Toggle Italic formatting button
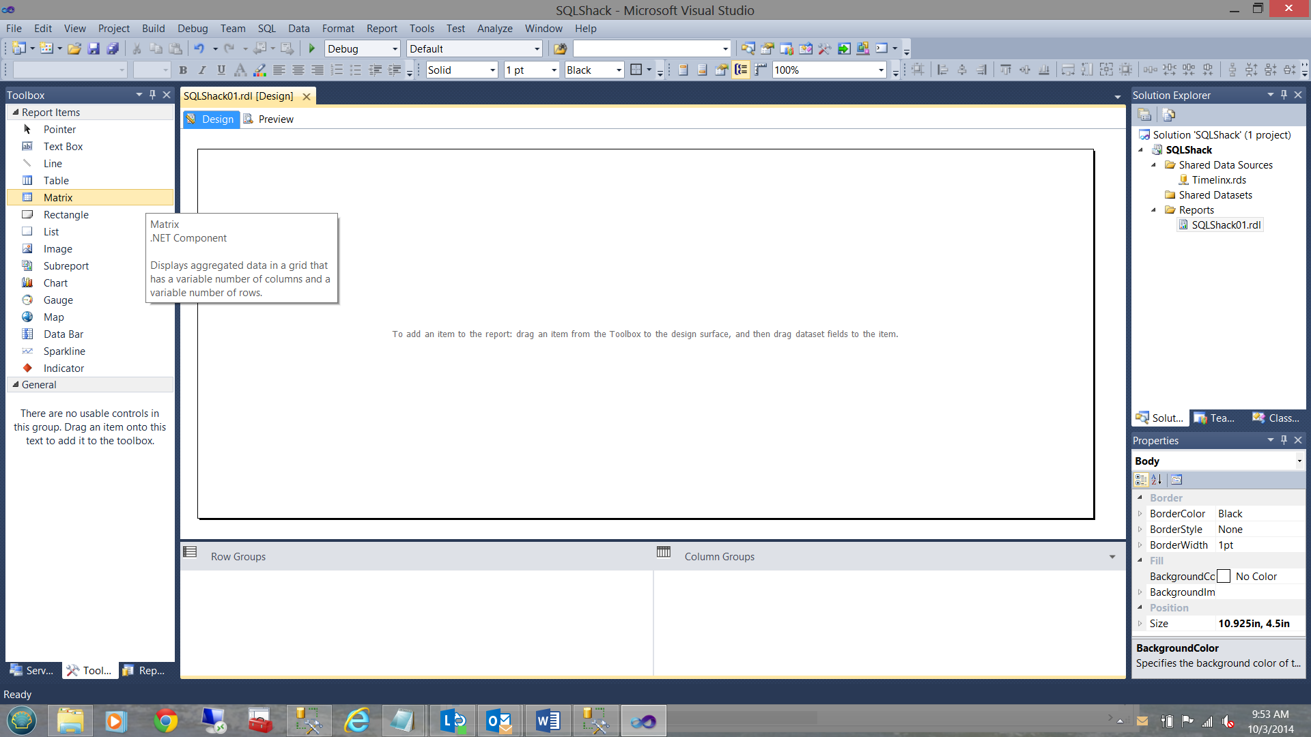The width and height of the screenshot is (1311, 737). 202,70
